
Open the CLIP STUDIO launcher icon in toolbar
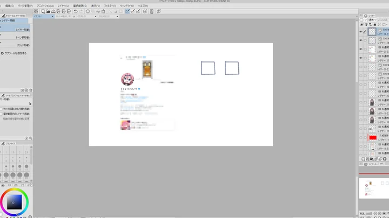click(x=36, y=11)
